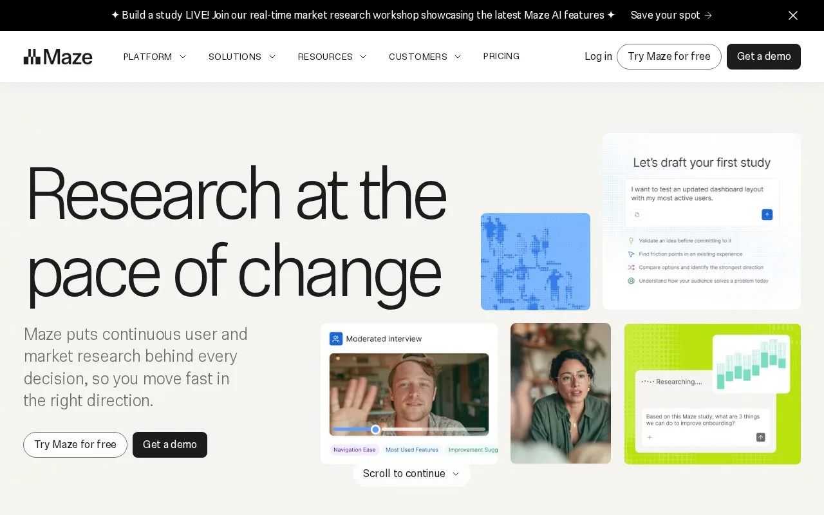Open the Platform nav label
This screenshot has width=824, height=515.
pos(147,57)
